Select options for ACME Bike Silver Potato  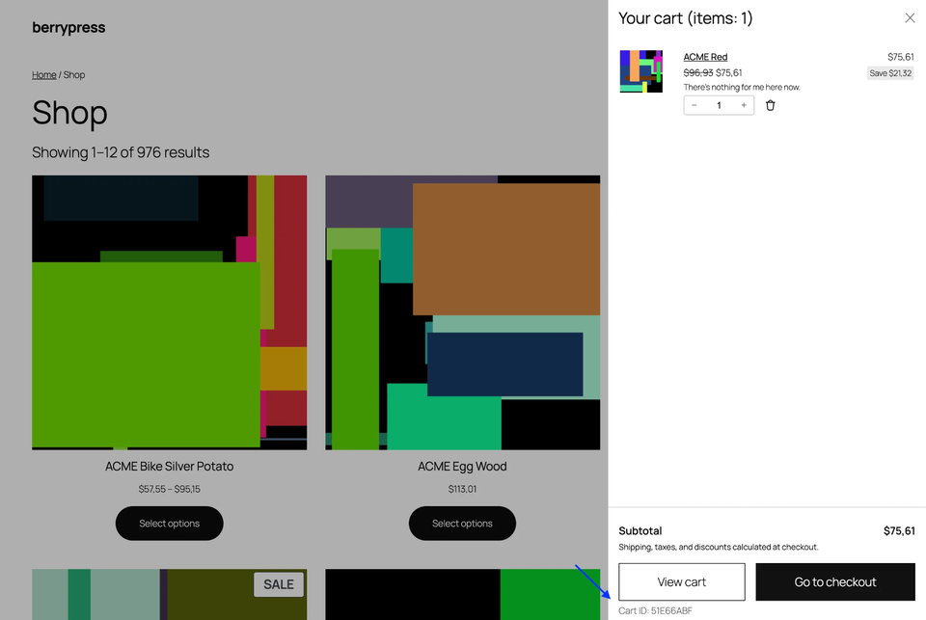pyautogui.click(x=170, y=524)
